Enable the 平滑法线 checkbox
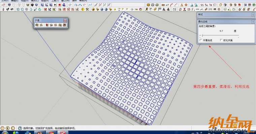The height and width of the screenshot is (134, 256). [x=201, y=40]
